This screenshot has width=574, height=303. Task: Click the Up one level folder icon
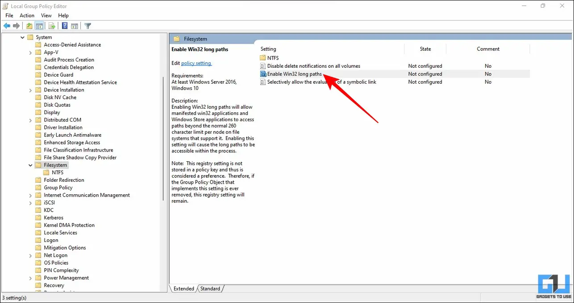pyautogui.click(x=29, y=26)
